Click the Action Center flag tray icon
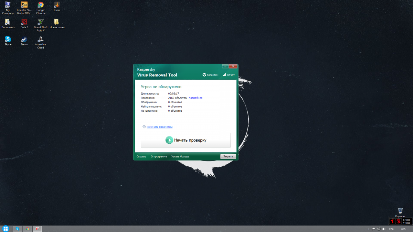413x232 pixels. click(373, 229)
